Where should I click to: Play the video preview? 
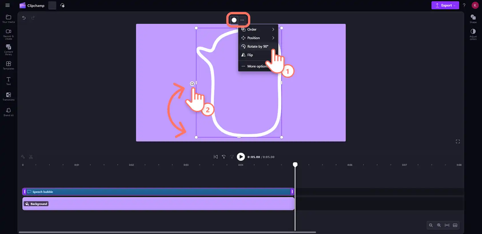tap(241, 157)
